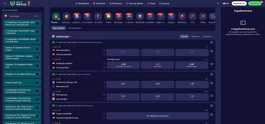The image size is (265, 124).
Task: Tick checkbox for Angola Bantu Liga
Action: click(37, 83)
